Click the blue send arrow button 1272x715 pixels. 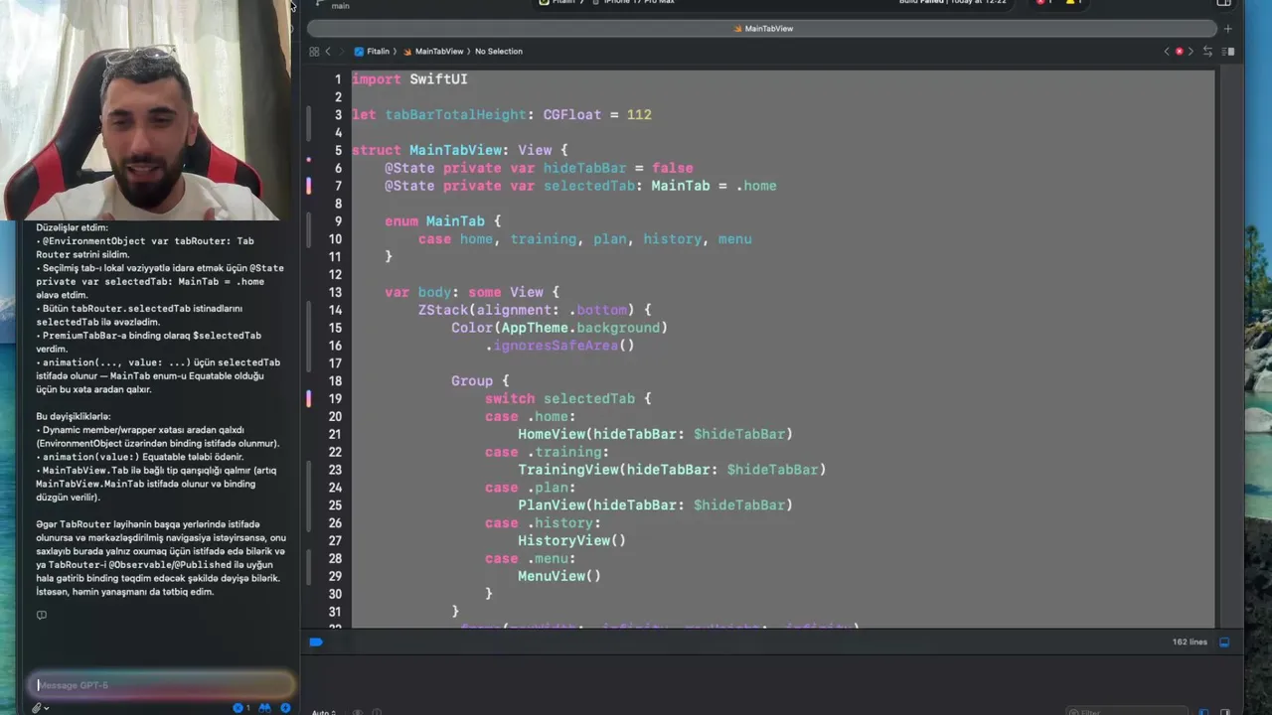tap(285, 708)
